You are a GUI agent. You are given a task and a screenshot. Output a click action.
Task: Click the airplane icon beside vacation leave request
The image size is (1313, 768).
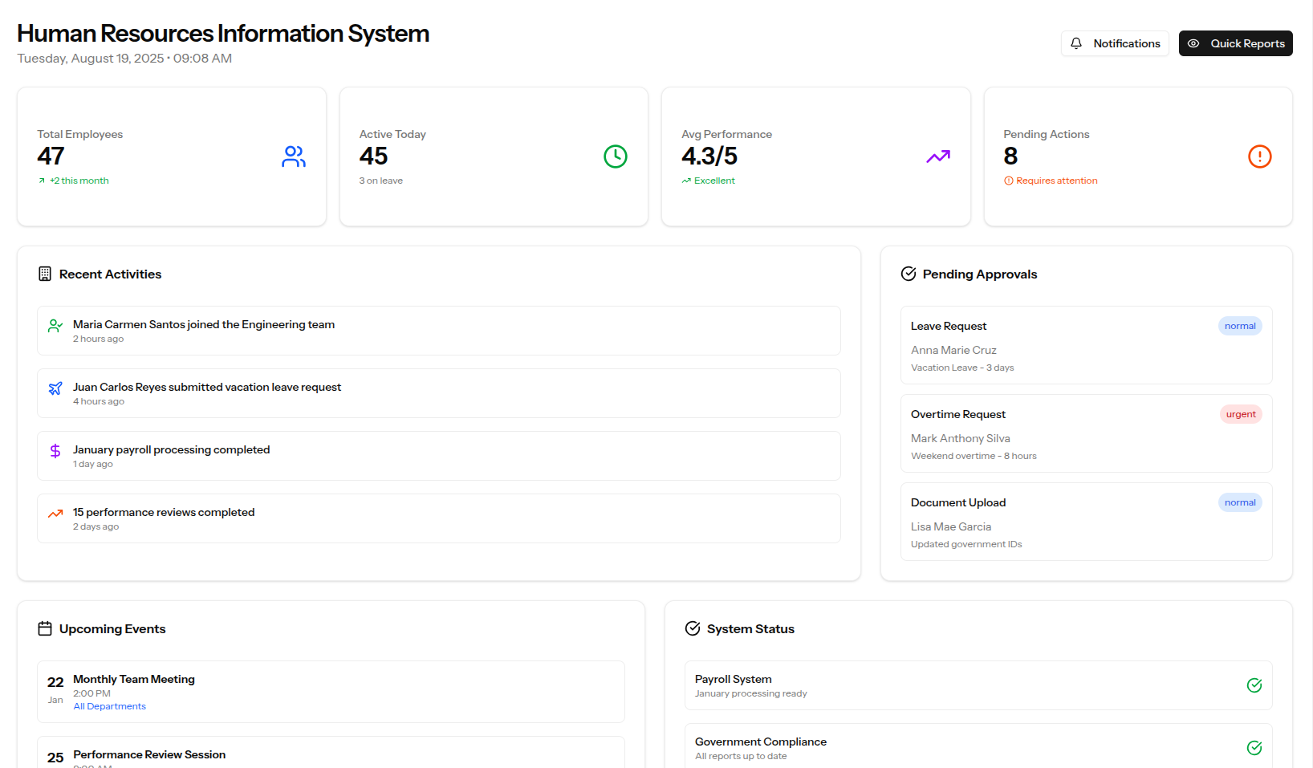click(x=55, y=388)
